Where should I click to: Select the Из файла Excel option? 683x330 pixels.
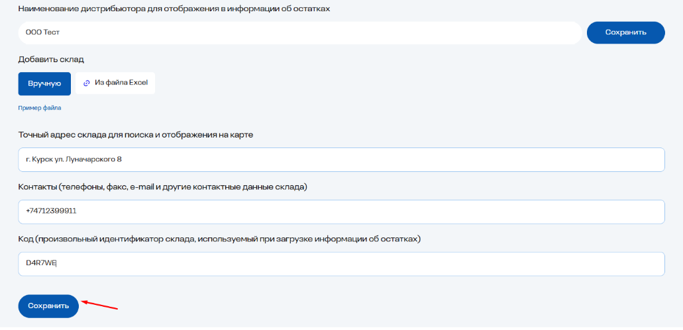coord(115,83)
